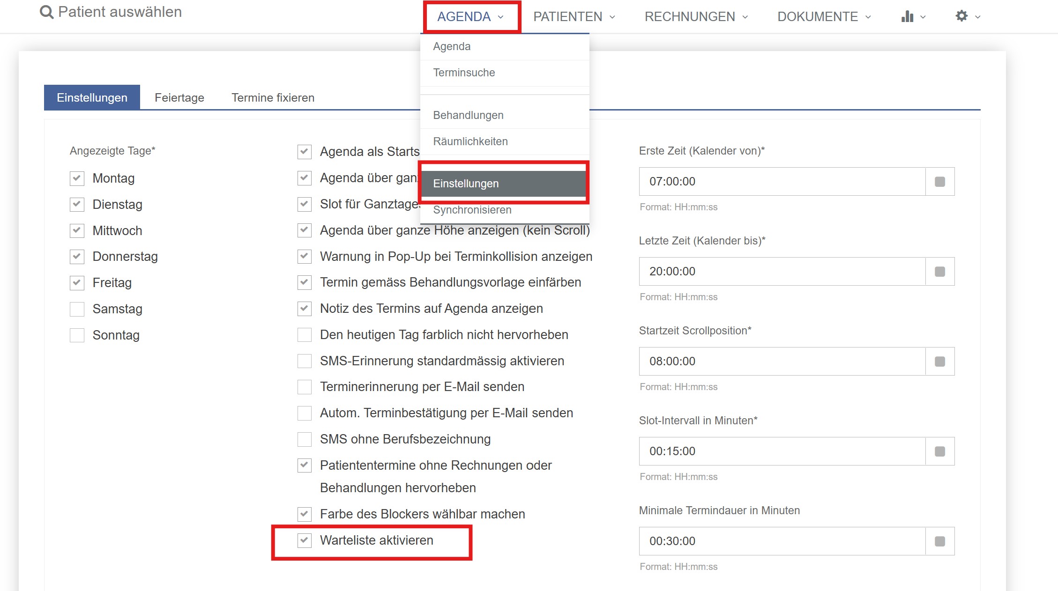
Task: Edit the Startzeit Scrollposition 08:00:00 field
Action: 782,362
